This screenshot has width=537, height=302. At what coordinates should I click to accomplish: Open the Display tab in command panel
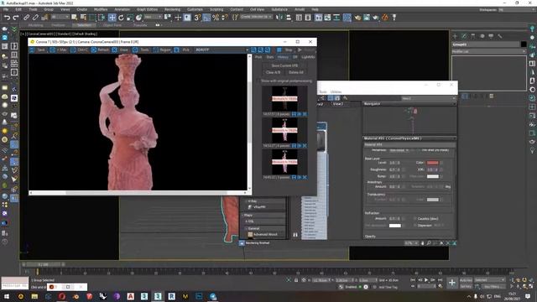point(491,36)
